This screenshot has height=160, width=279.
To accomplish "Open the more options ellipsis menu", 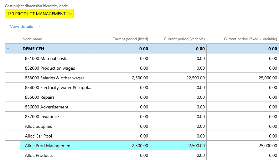I will [x=41, y=26].
